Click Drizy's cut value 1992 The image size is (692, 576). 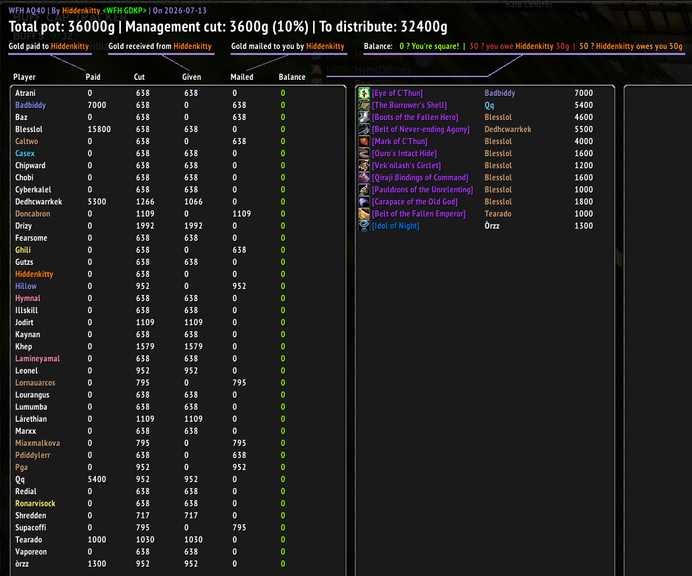point(146,226)
